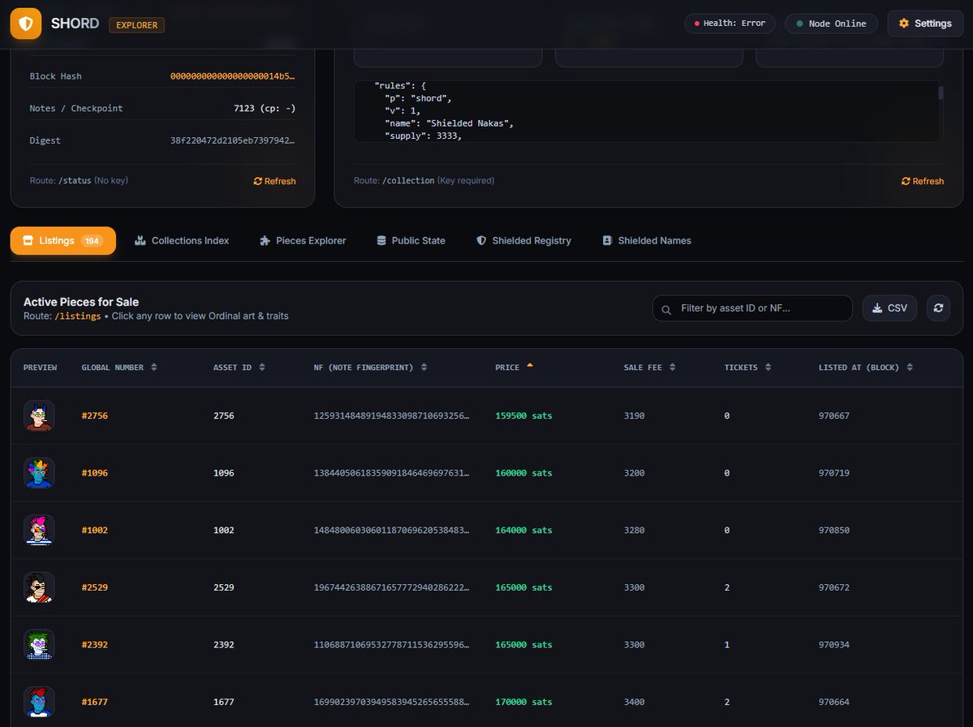The image size is (973, 727).
Task: Click the NF fingerprint starting 125931484
Action: point(391,415)
